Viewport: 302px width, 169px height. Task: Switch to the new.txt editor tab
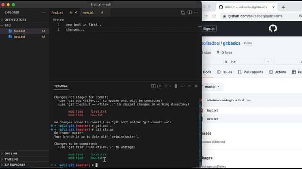point(88,13)
